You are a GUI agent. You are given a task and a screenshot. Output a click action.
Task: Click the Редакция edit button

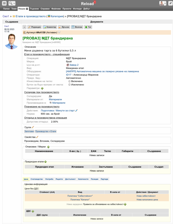[x=34, y=27]
